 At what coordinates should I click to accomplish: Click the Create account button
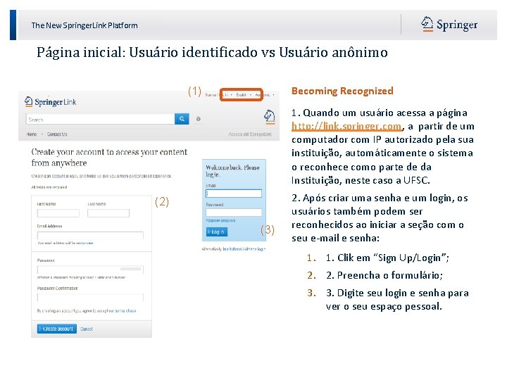(x=57, y=329)
